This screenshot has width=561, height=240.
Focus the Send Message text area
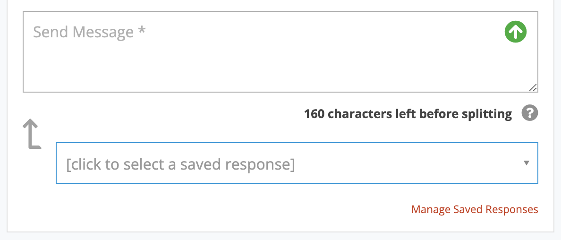(x=280, y=52)
